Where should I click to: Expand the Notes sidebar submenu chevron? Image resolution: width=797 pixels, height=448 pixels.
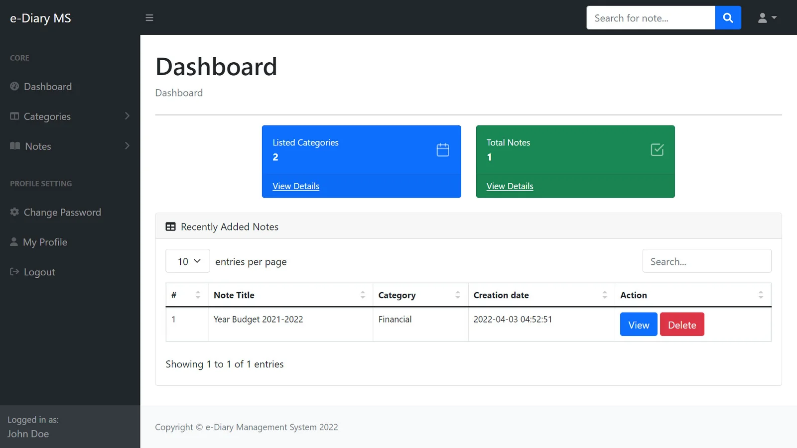[x=127, y=146]
